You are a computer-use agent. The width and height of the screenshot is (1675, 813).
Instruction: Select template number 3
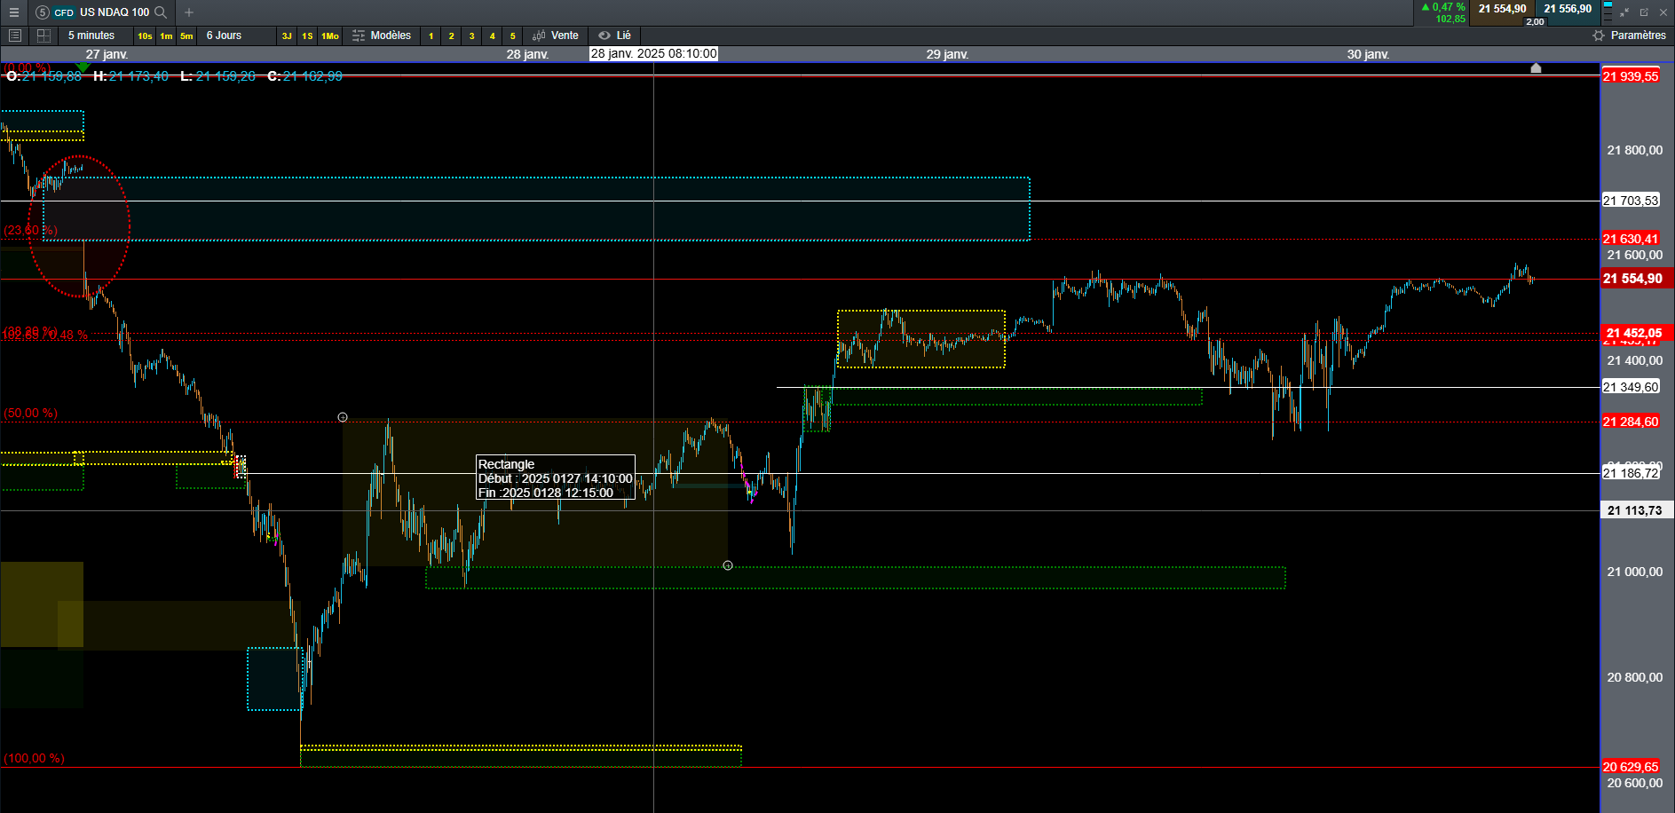point(471,36)
